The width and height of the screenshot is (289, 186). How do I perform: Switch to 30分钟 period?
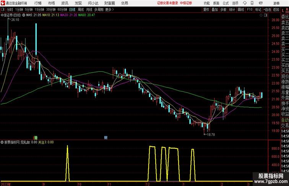coord(51,10)
